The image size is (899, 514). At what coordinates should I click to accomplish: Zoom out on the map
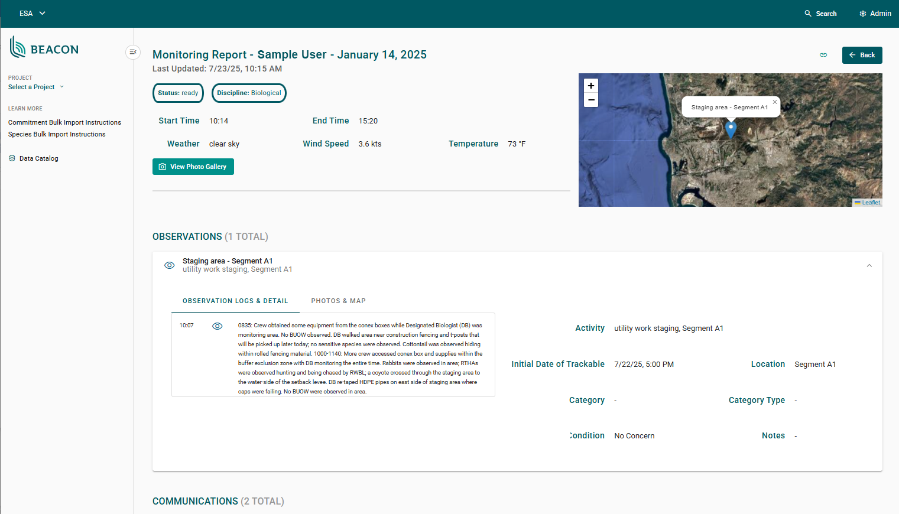click(591, 100)
